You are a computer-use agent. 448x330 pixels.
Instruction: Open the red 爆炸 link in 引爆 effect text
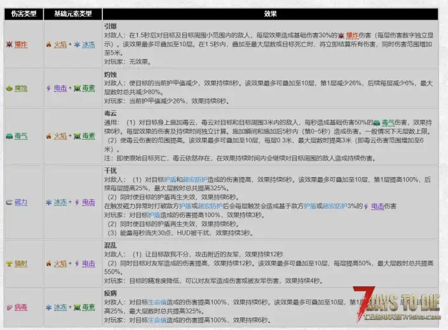(353, 36)
